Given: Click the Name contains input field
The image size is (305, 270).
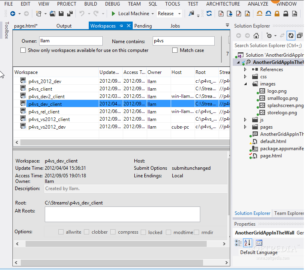Looking at the screenshot, I should (183, 41).
